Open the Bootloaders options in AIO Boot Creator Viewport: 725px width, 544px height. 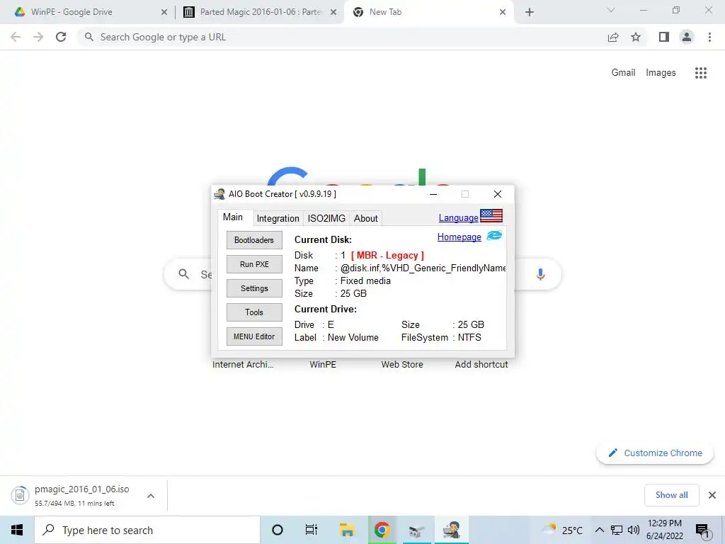(254, 240)
